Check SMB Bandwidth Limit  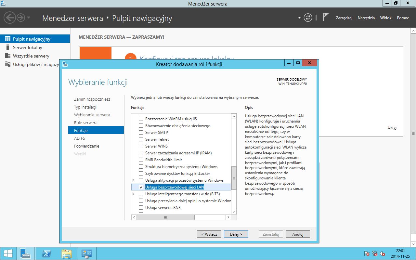[x=141, y=160]
